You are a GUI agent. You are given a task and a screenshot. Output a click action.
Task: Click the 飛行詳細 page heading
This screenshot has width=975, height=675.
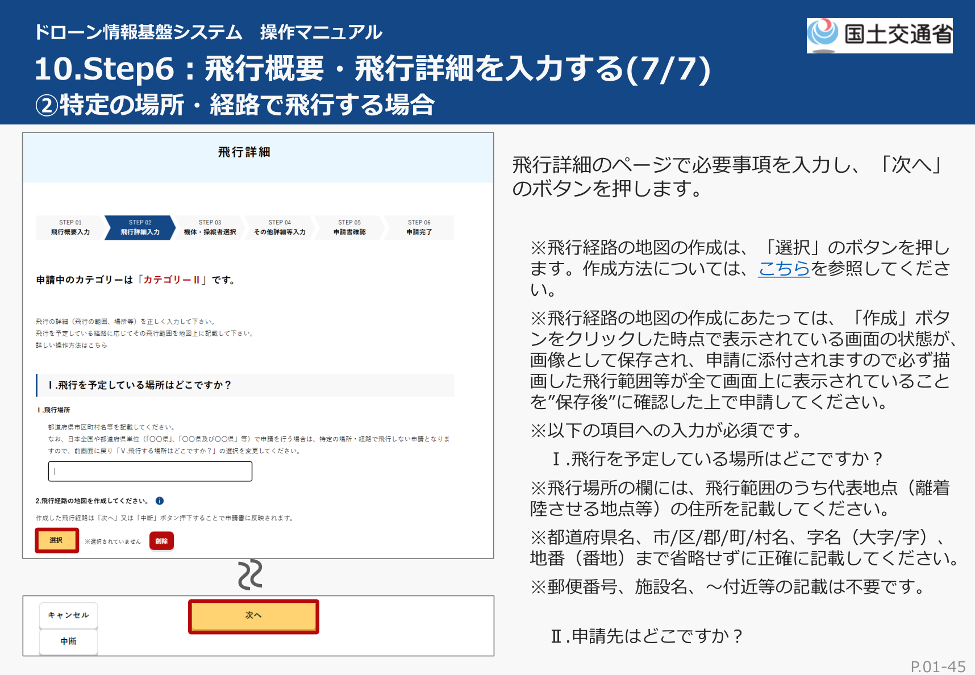[x=244, y=152]
